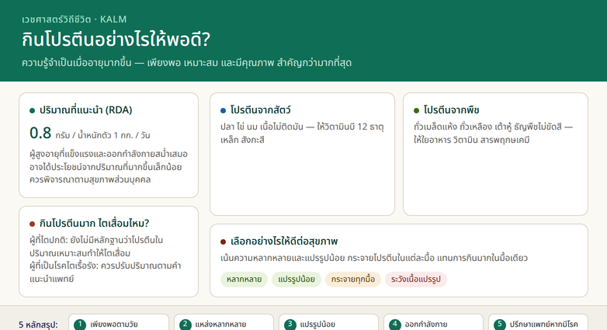This screenshot has height=330, width=607.
Task: Select the กินโปรตีนมาก ไตเสื่อมไหม? heading
Action: pyautogui.click(x=95, y=224)
